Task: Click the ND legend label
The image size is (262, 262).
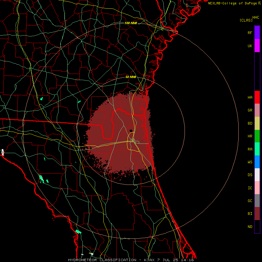Action: [250, 226]
